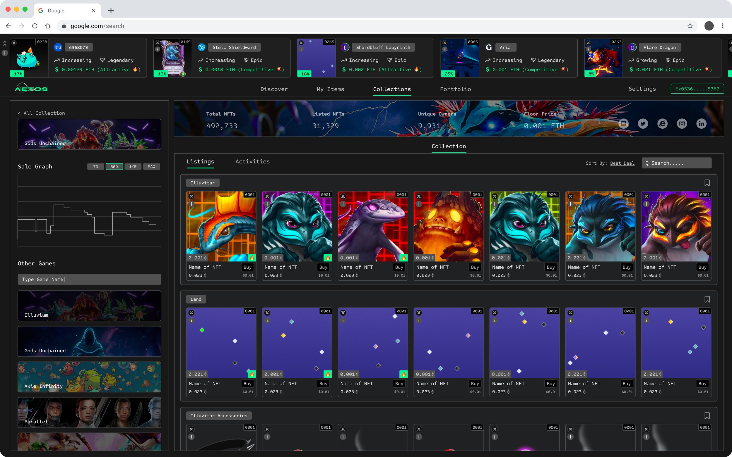Open the Discord social link icon

(623, 124)
